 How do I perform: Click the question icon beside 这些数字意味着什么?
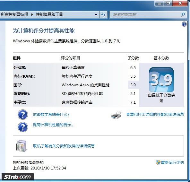(x=23, y=115)
